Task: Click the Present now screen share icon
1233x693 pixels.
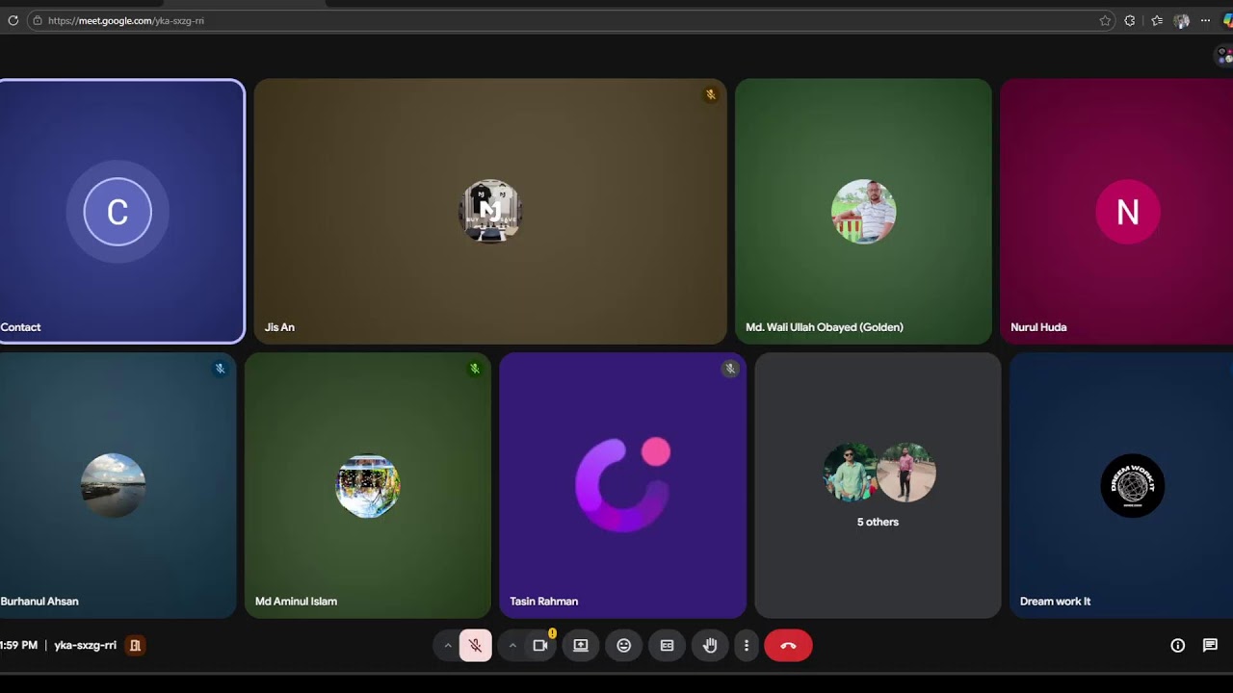Action: [x=581, y=646]
